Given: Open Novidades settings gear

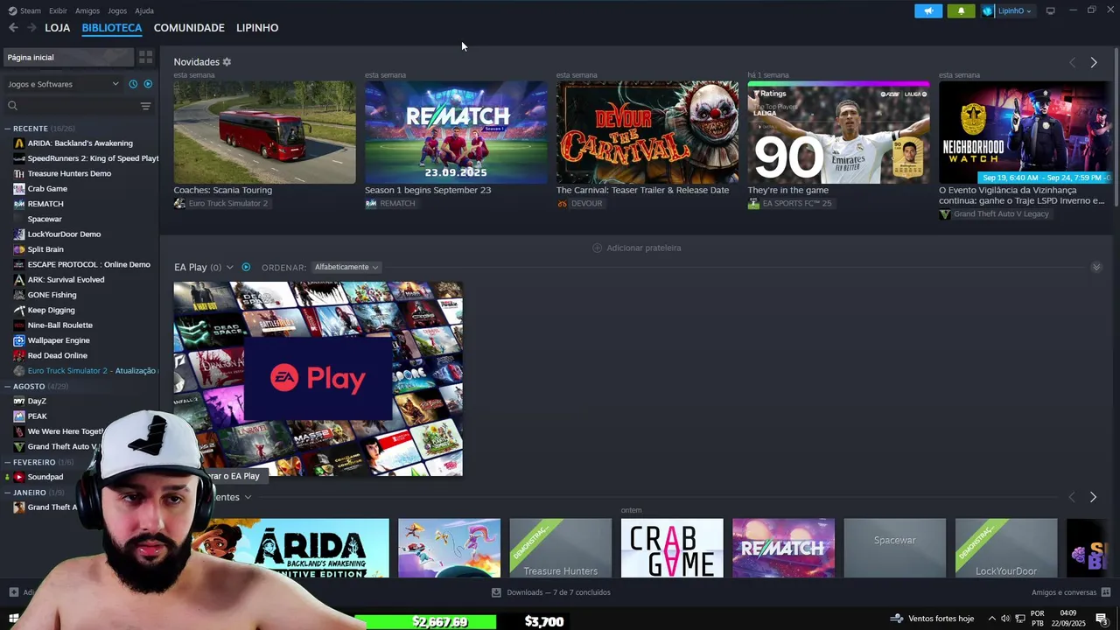Looking at the screenshot, I should (x=227, y=62).
